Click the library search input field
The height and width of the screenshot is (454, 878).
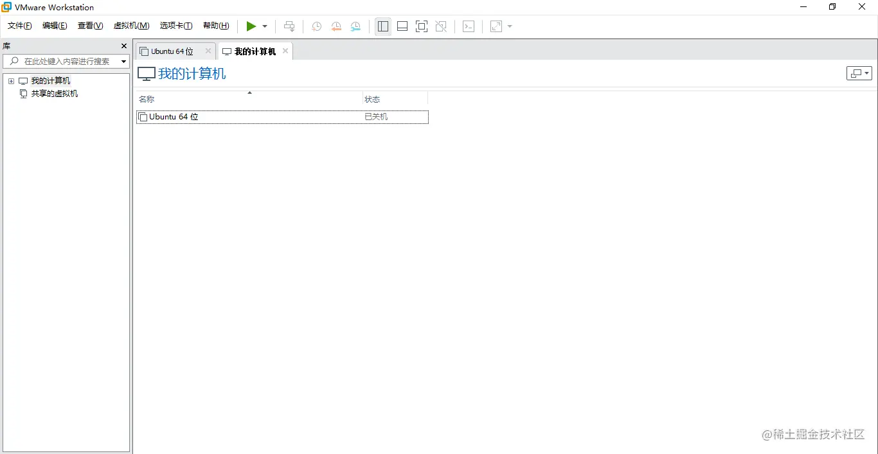click(x=66, y=61)
